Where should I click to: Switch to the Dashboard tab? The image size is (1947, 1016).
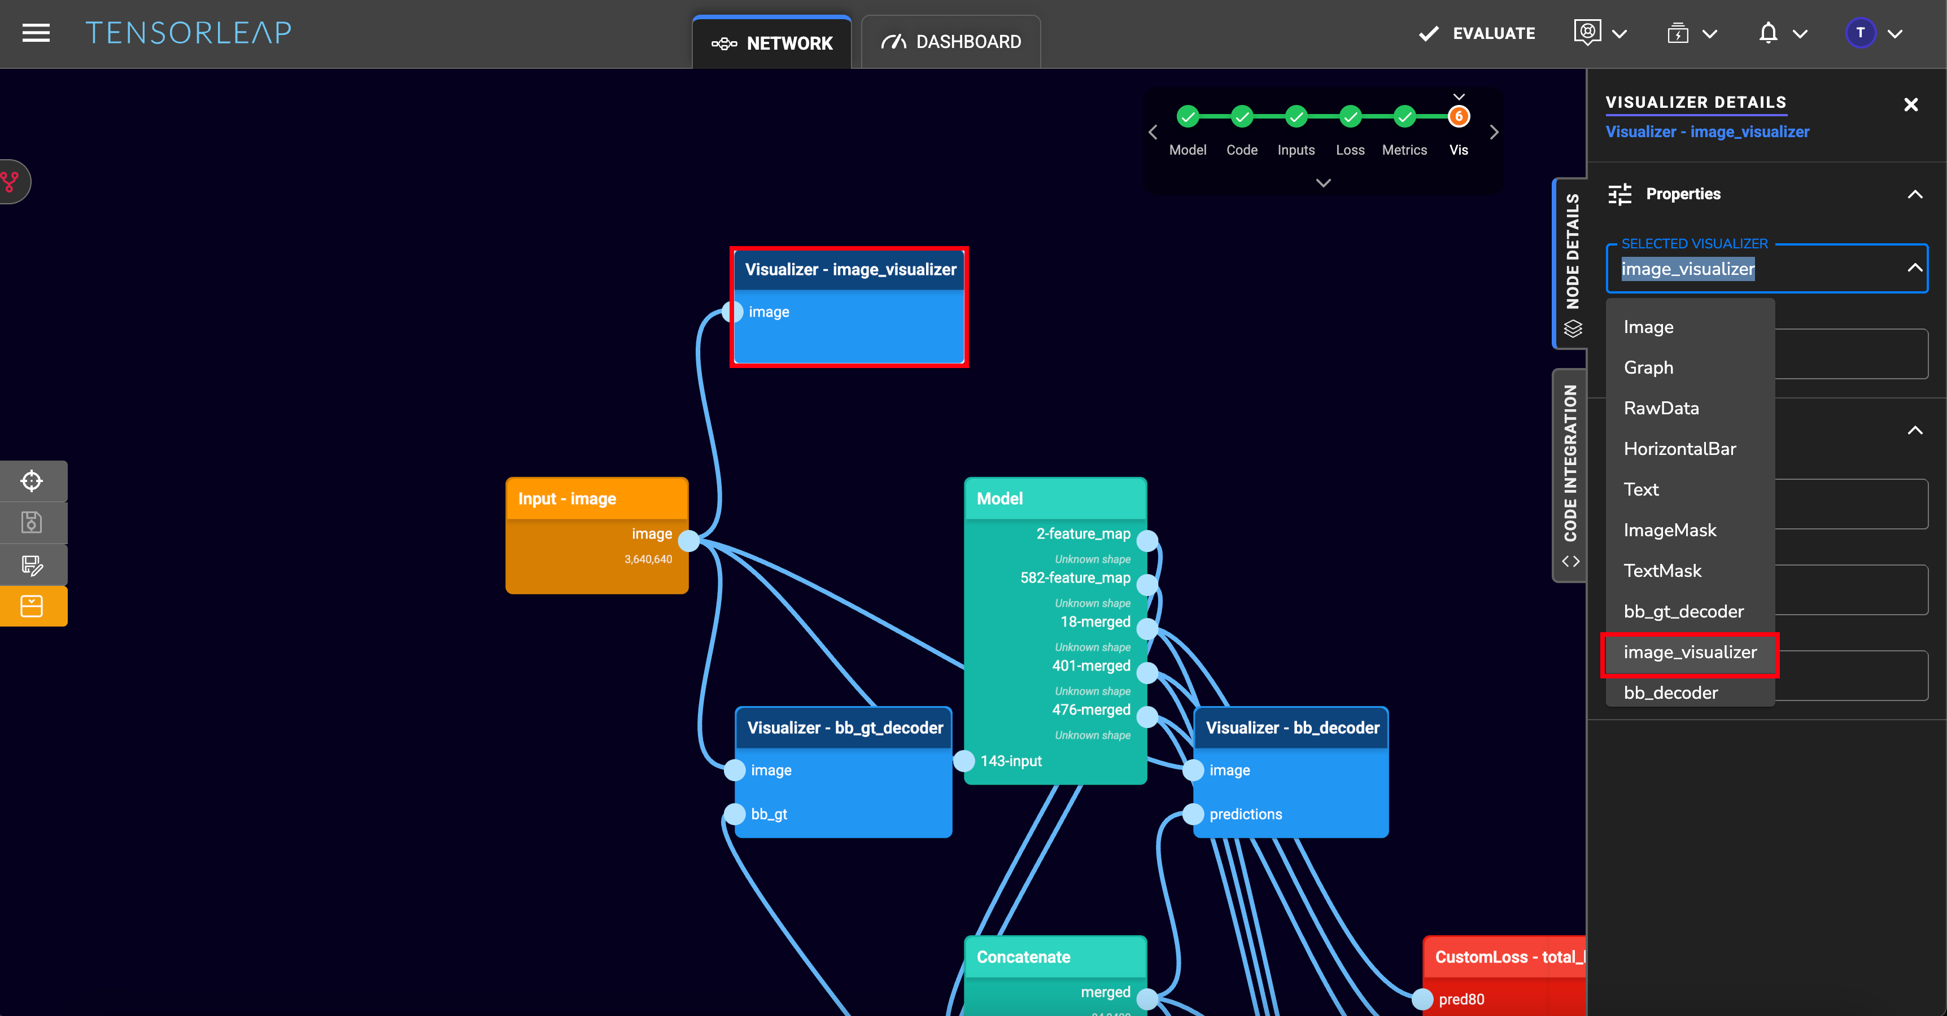(951, 42)
